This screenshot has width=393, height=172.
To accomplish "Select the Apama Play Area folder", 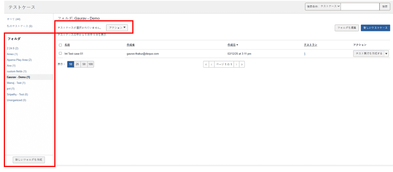I will (x=19, y=60).
